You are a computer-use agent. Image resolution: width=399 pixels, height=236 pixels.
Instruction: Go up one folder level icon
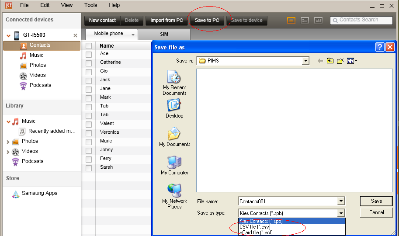330,61
